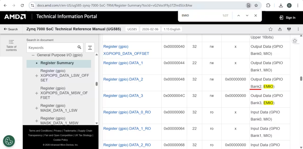Expand MASK_DATA_1_LSW tree entry

[x=36, y=108]
